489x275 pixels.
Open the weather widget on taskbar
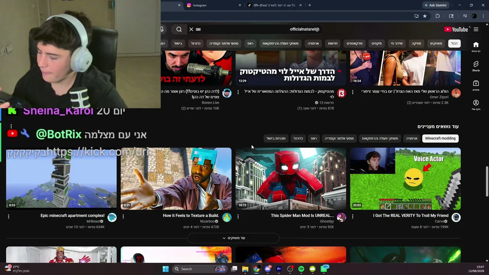pos(17,269)
